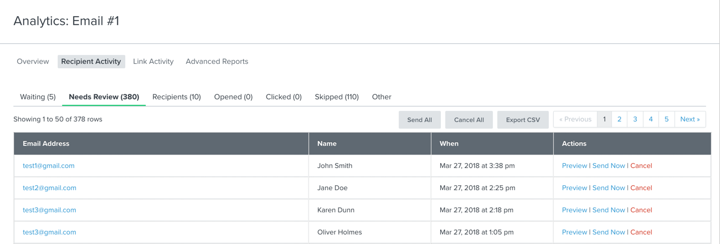The height and width of the screenshot is (244, 720).
Task: Export rows with Export CSV
Action: [x=523, y=120]
